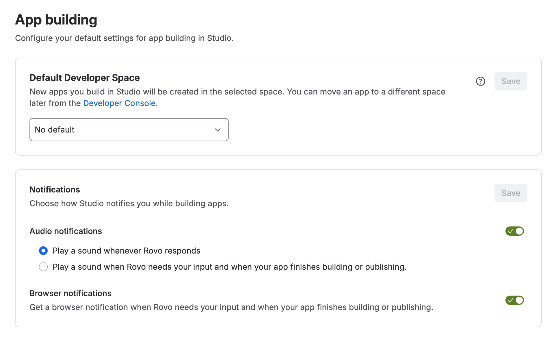Click the Browser notifications label
The height and width of the screenshot is (344, 558).
(70, 293)
